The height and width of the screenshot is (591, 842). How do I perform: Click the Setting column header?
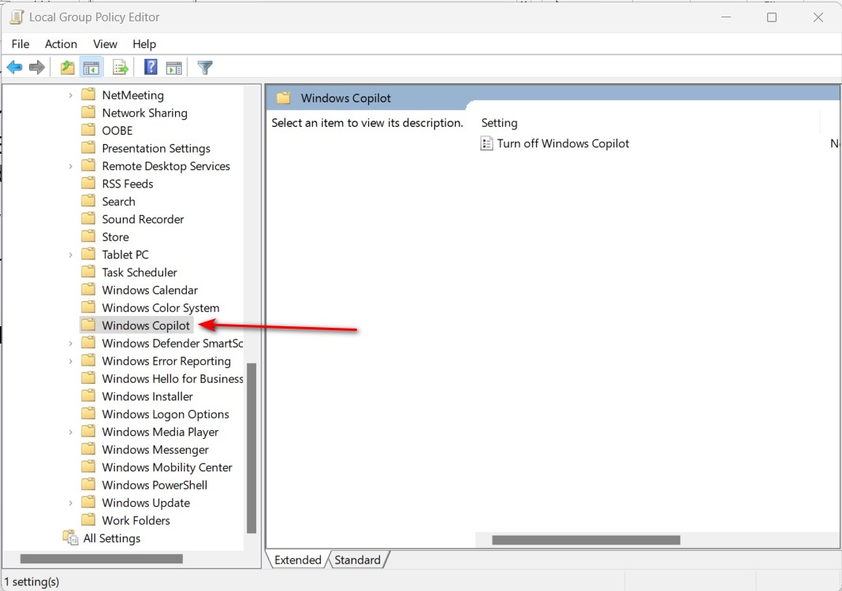(x=499, y=123)
